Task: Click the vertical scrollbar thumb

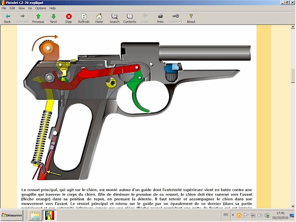Action: pos(293,75)
